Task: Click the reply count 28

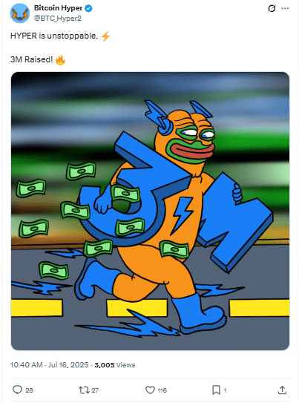Action: [29, 390]
